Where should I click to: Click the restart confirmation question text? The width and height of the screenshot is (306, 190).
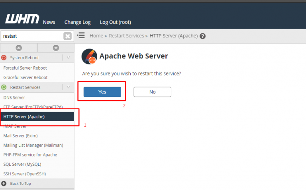click(x=131, y=74)
